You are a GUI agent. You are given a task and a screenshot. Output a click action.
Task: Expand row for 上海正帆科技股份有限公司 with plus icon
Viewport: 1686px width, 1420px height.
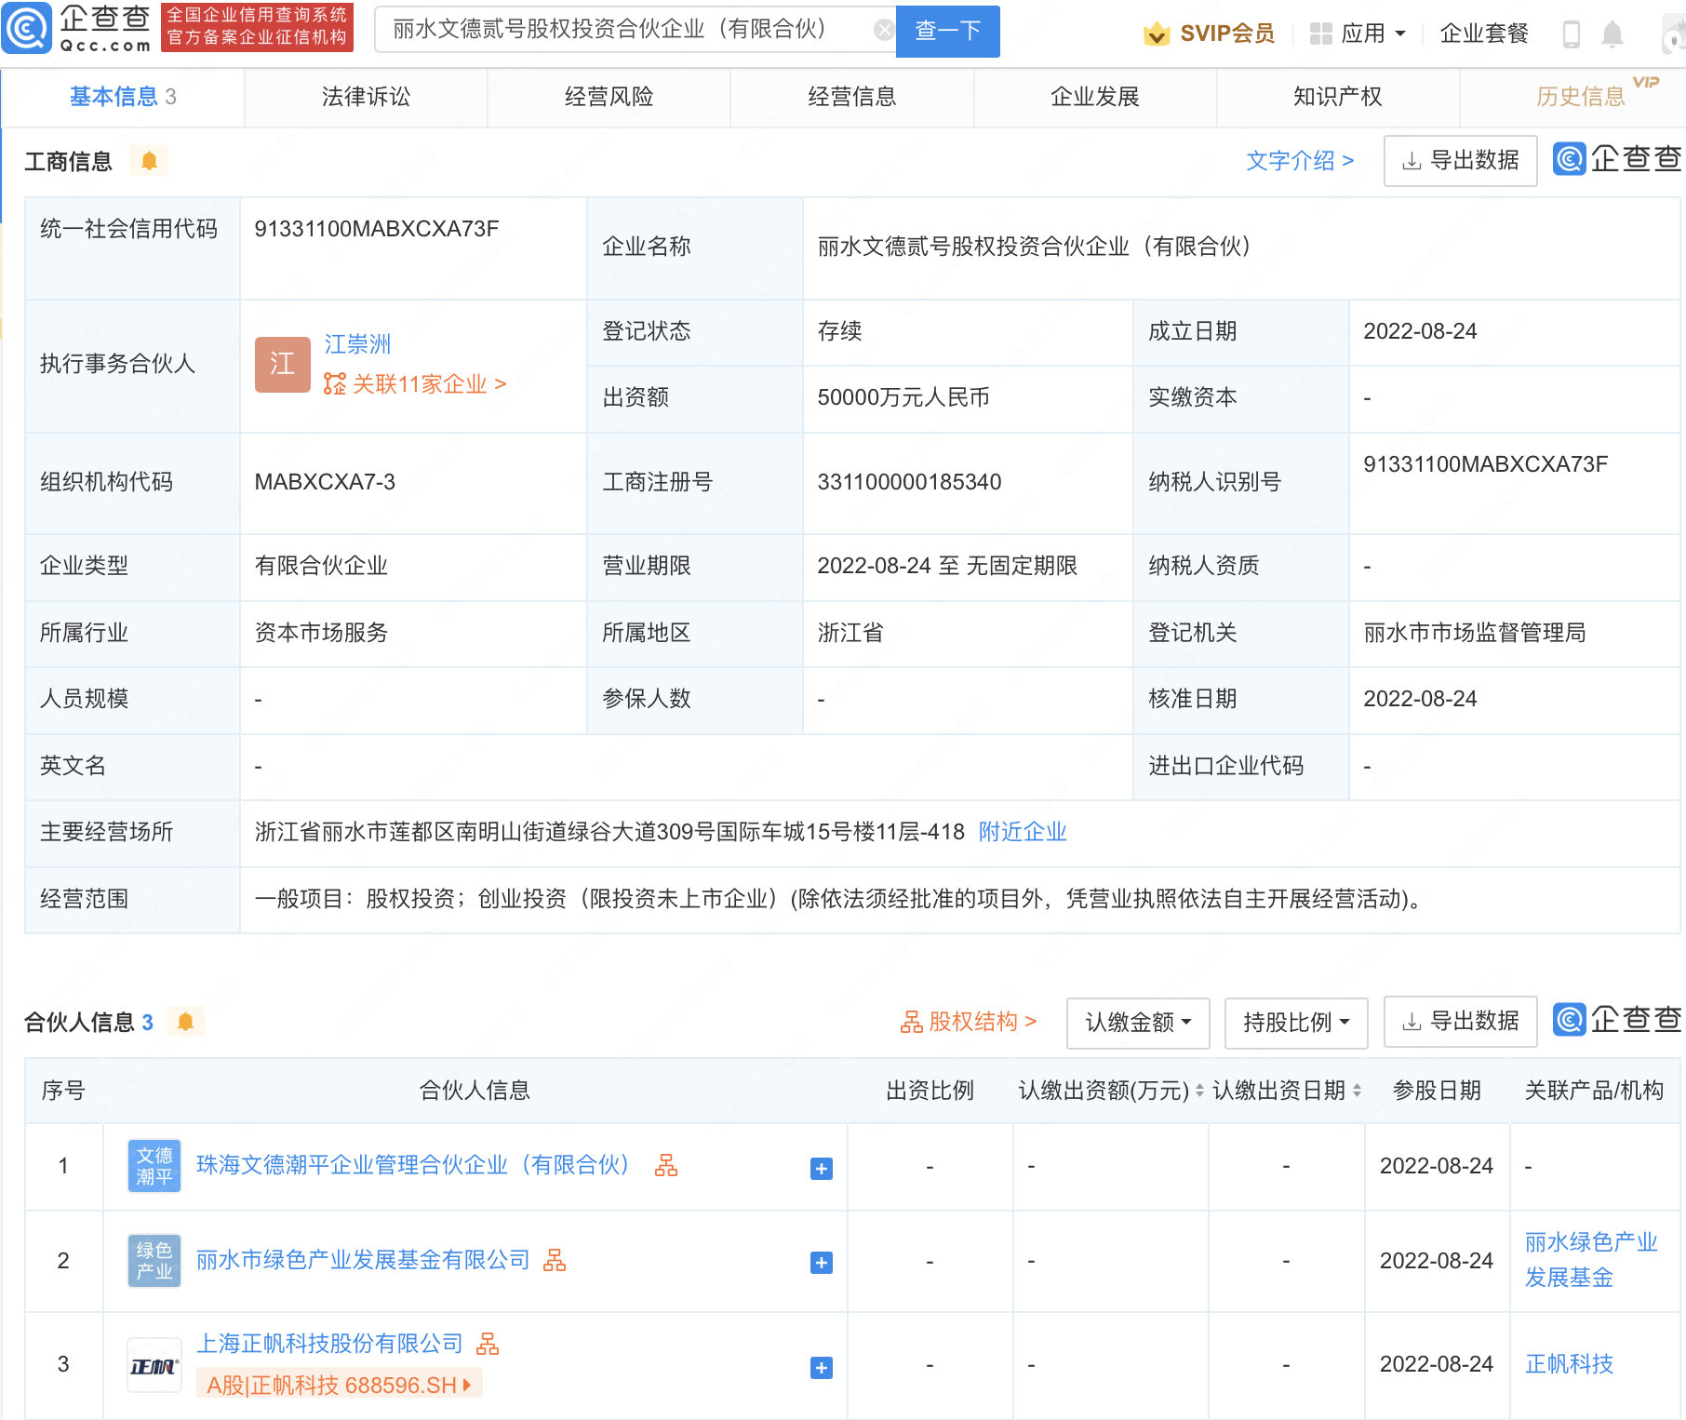point(821,1368)
